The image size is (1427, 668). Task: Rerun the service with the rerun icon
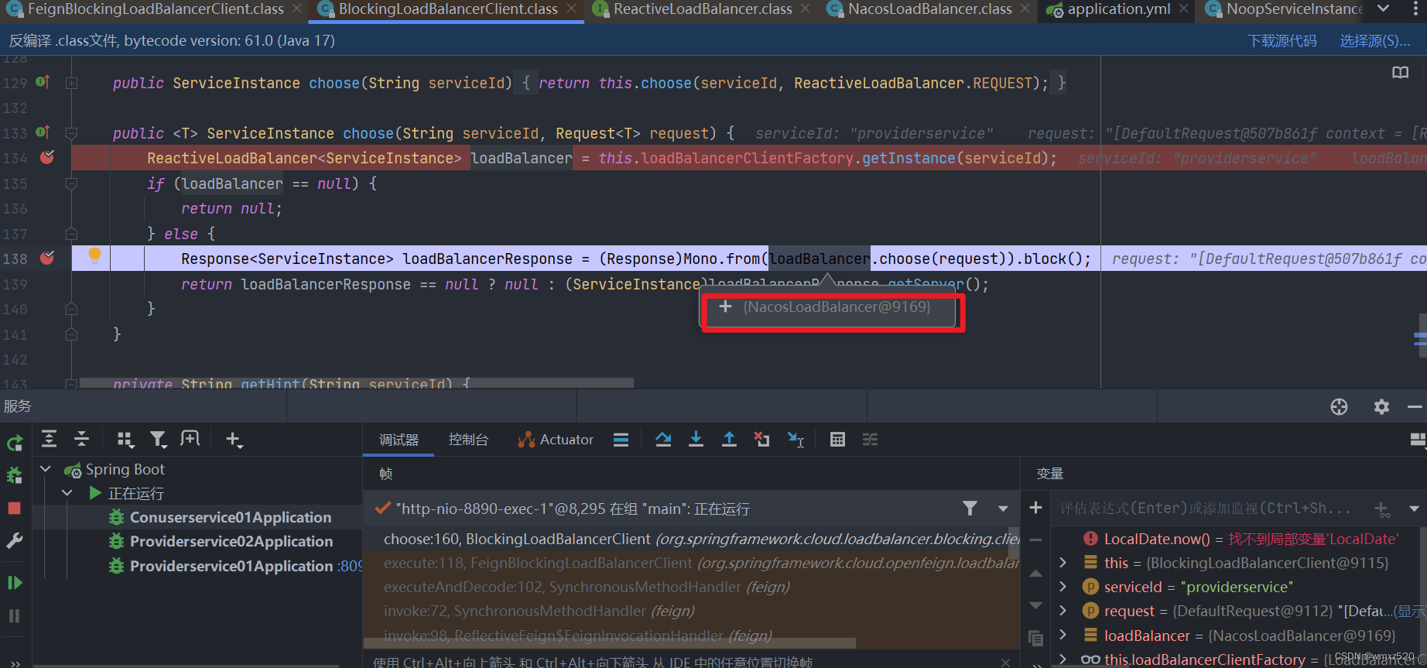point(15,444)
